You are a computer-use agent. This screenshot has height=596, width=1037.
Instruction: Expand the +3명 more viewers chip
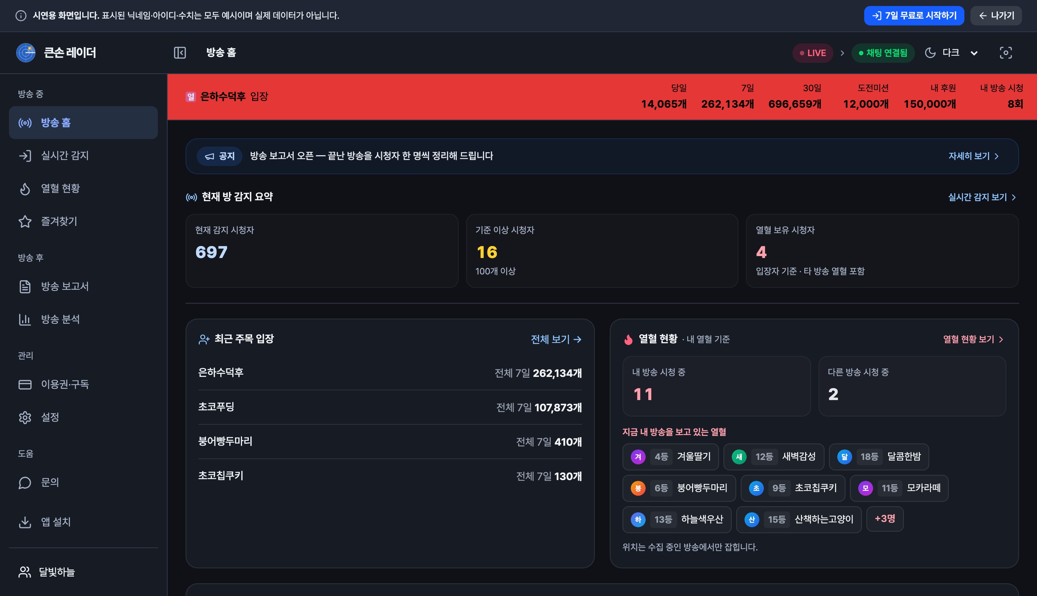885,519
